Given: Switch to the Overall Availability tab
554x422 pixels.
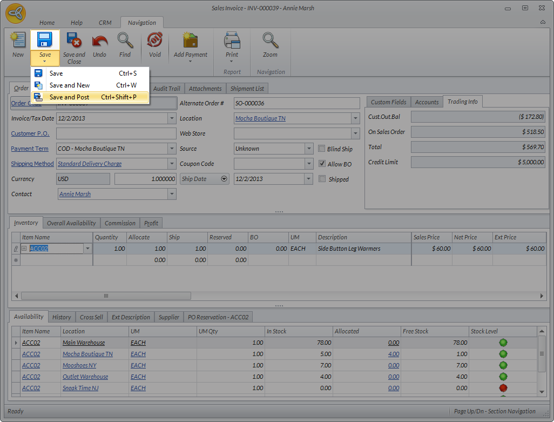Looking at the screenshot, I should click(x=71, y=223).
